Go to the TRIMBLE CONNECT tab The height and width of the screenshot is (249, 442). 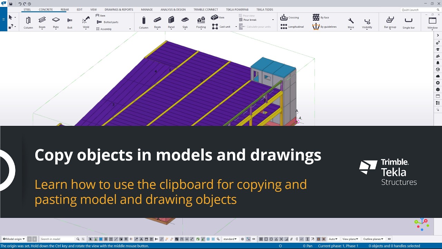coord(206,10)
